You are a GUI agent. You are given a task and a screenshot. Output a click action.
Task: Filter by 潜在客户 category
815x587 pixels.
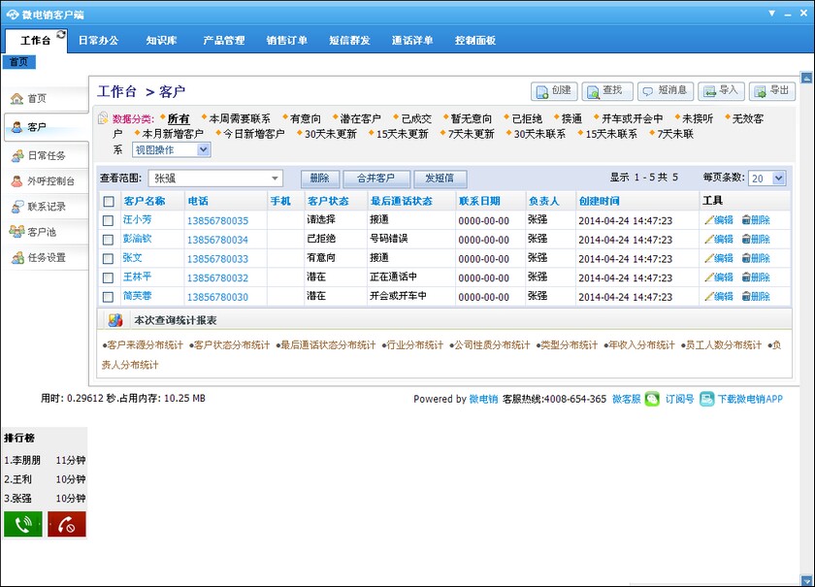point(360,118)
